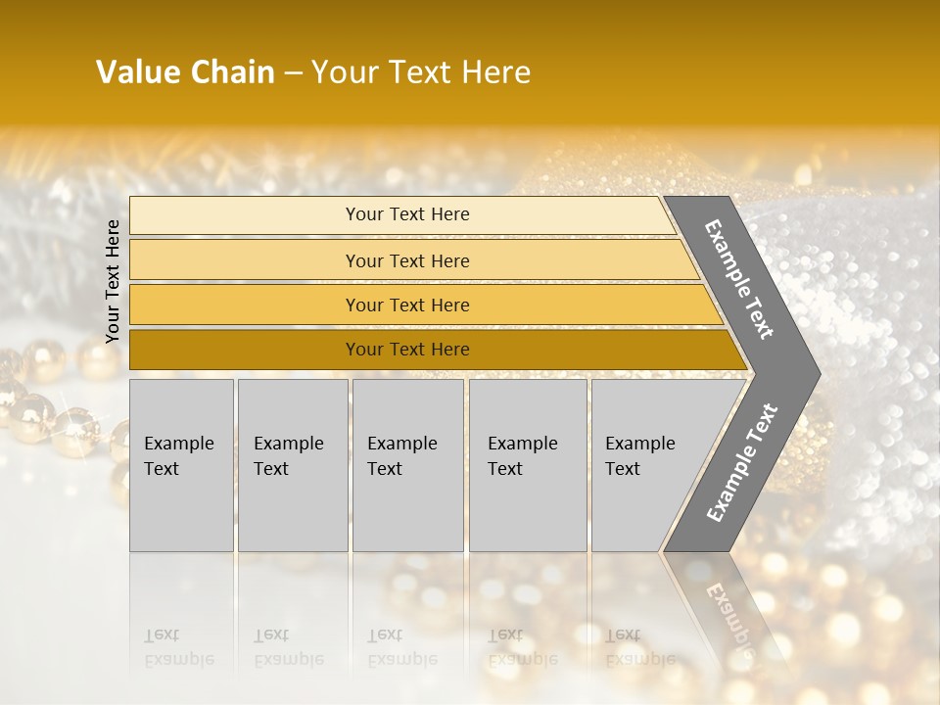Click the reflected text below first box
The image size is (940, 705).
[x=179, y=648]
